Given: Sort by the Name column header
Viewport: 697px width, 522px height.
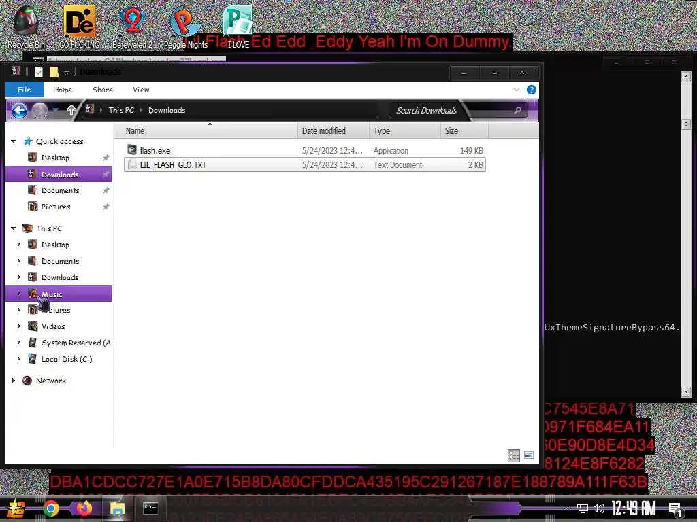Looking at the screenshot, I should (x=206, y=131).
